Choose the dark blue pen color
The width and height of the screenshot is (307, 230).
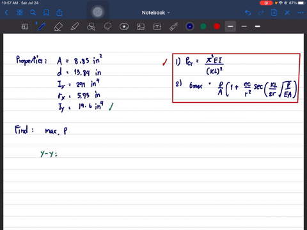tap(190, 26)
